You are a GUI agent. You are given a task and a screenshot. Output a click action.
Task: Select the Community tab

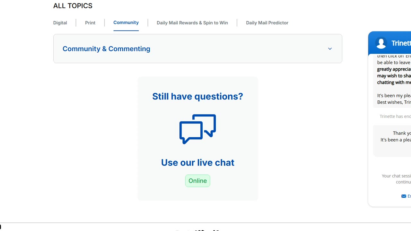(x=126, y=22)
